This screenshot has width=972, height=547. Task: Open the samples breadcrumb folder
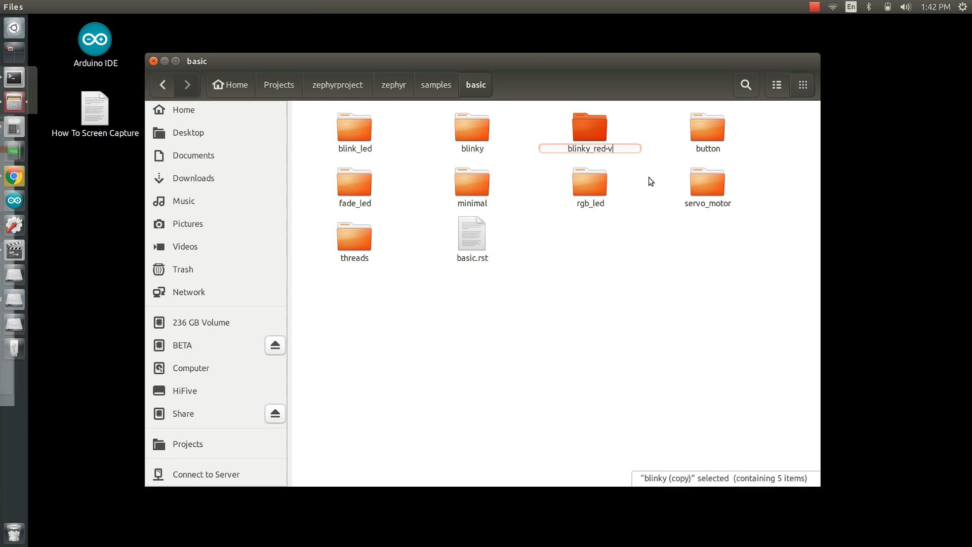coord(436,85)
